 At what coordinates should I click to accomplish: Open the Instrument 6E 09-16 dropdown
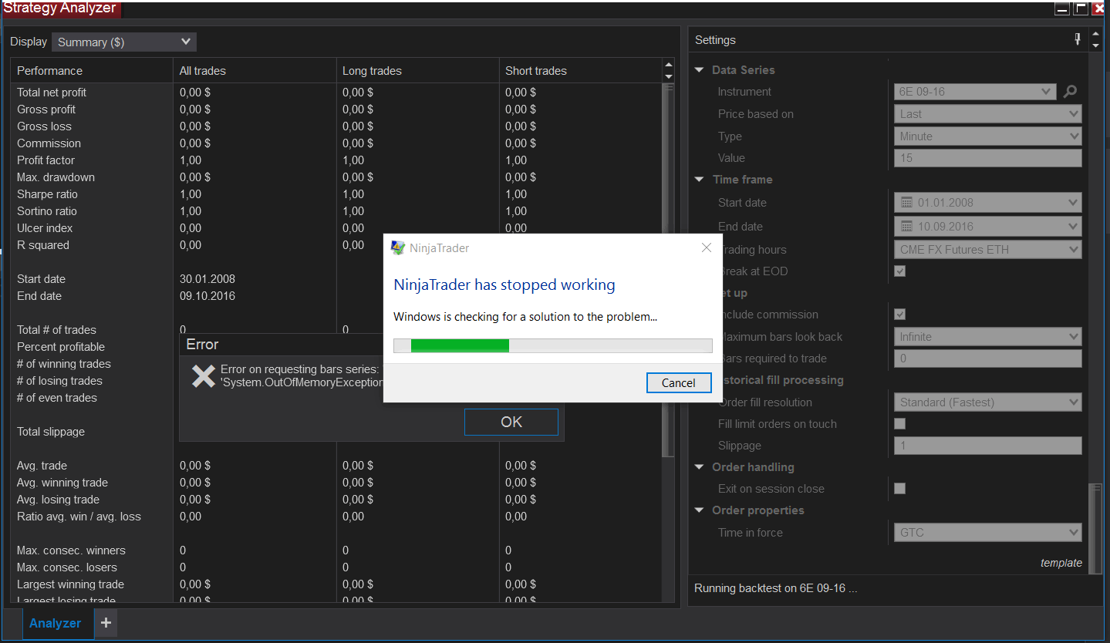(975, 92)
